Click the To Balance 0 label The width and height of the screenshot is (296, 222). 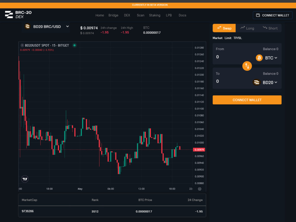pos(271,74)
